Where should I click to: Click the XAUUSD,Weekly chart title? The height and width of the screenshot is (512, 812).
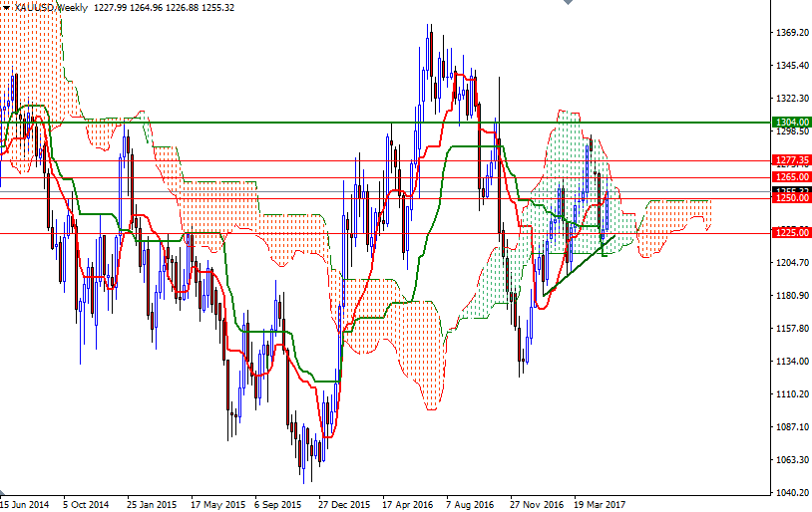(x=51, y=8)
